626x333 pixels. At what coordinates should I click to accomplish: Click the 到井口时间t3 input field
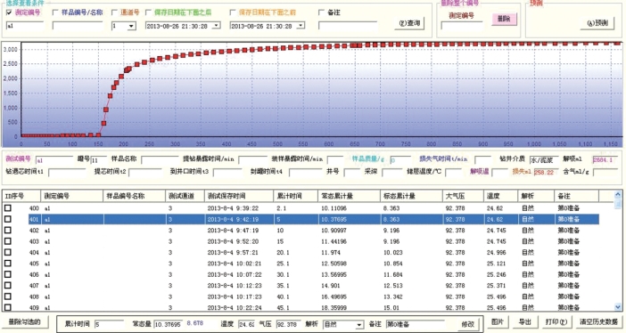click(x=227, y=173)
